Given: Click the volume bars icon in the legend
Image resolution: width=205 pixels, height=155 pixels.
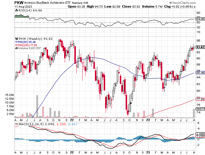Looking at the screenshot, I should 17,48.
